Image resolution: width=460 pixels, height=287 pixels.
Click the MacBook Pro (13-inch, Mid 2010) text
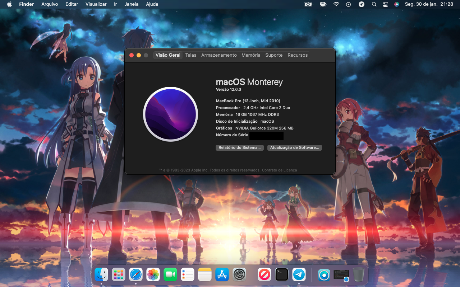pyautogui.click(x=248, y=101)
